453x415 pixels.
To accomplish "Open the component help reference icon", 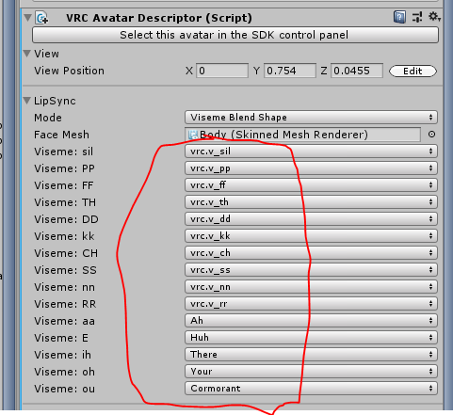I will 399,17.
